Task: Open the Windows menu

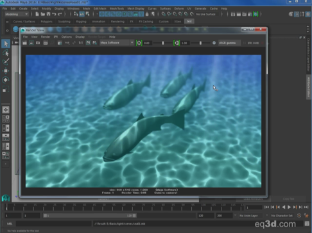Action: click(x=73, y=8)
